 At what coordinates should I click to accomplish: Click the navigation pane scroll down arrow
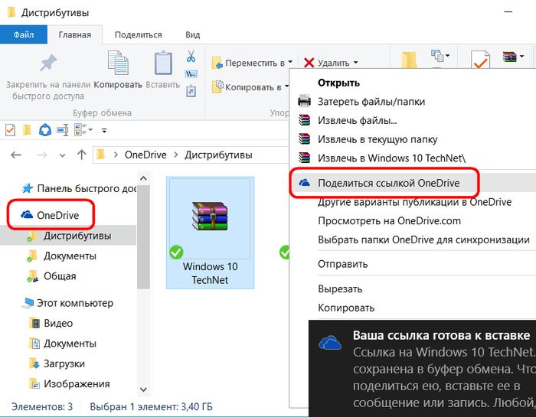(144, 389)
